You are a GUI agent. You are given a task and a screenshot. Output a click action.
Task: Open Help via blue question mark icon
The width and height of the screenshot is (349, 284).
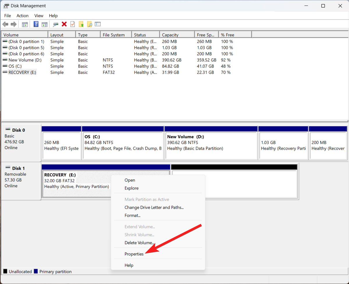pos(36,24)
